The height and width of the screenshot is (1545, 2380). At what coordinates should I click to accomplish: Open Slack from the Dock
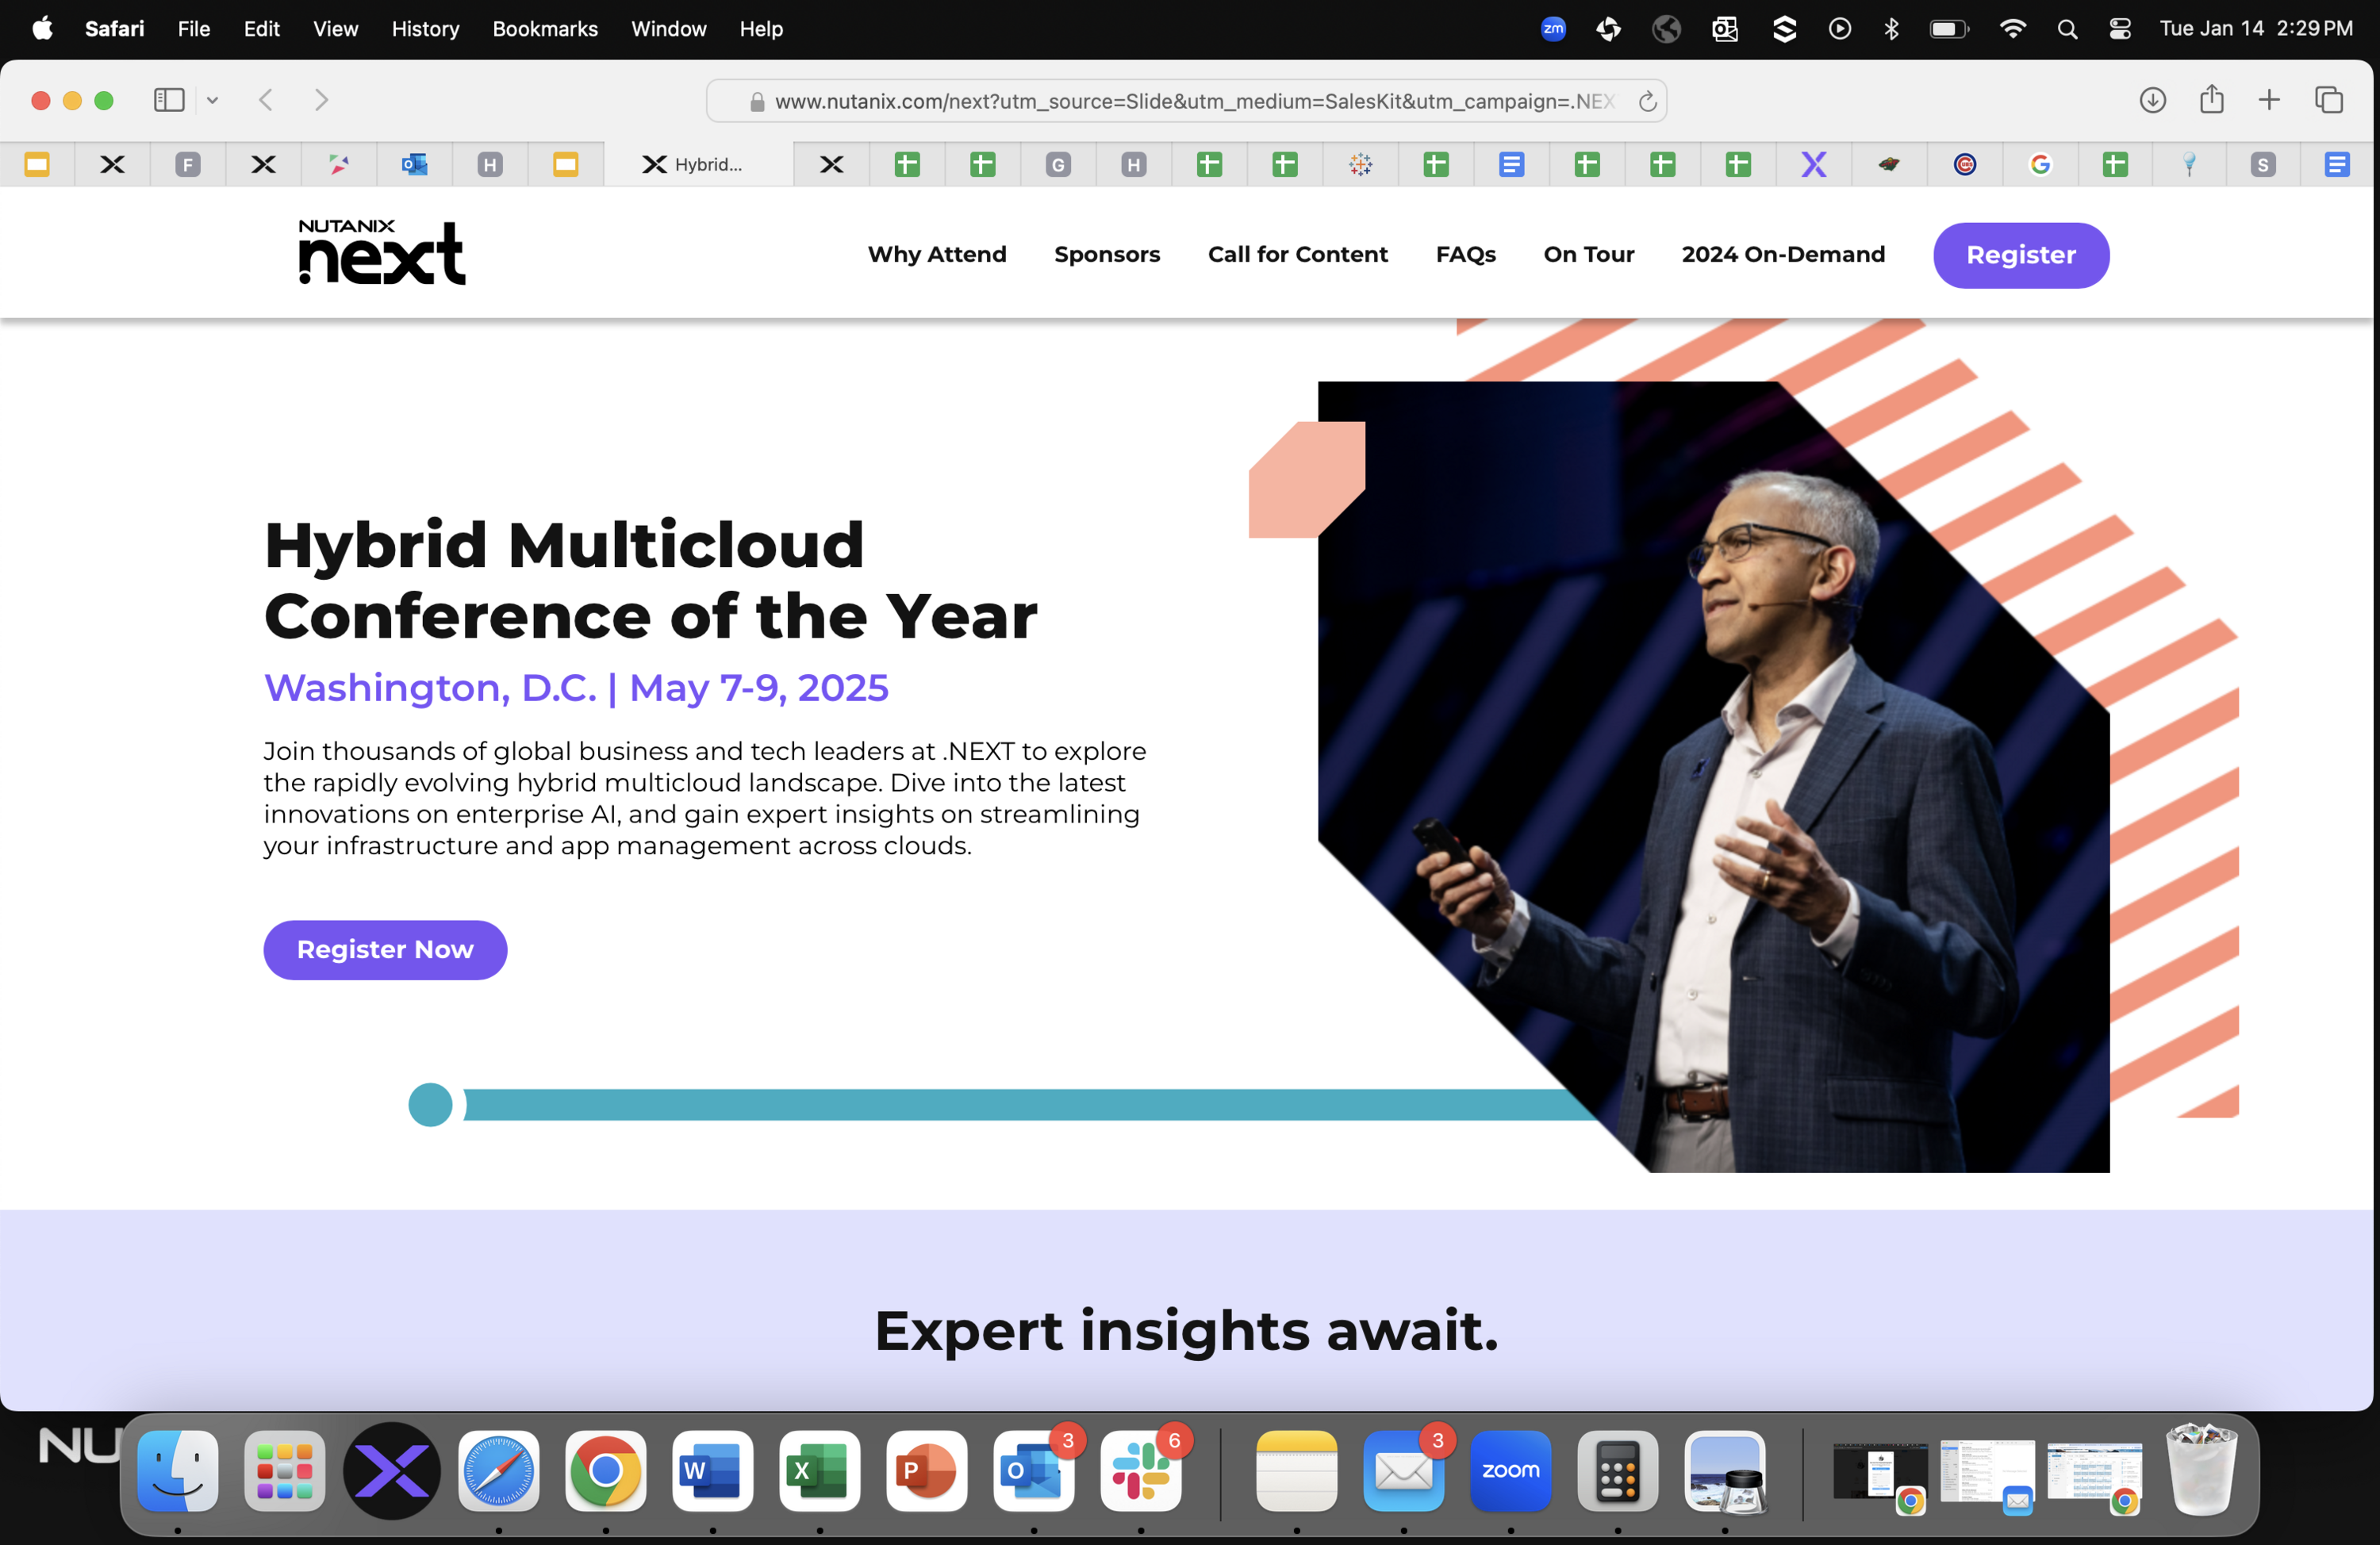(x=1141, y=1470)
